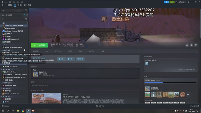Click the ask me later button
The height and width of the screenshot is (113, 201).
point(80,59)
